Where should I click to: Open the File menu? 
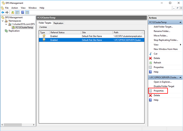pyautogui.click(x=7, y=8)
